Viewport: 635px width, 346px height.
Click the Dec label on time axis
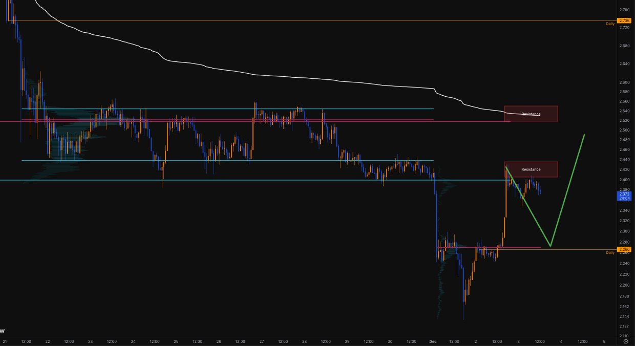432,341
